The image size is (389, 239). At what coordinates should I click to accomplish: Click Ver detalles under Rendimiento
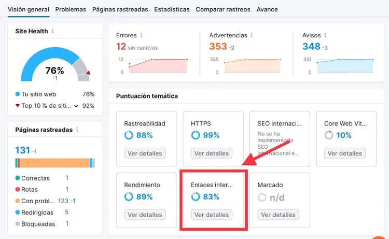[x=145, y=215]
